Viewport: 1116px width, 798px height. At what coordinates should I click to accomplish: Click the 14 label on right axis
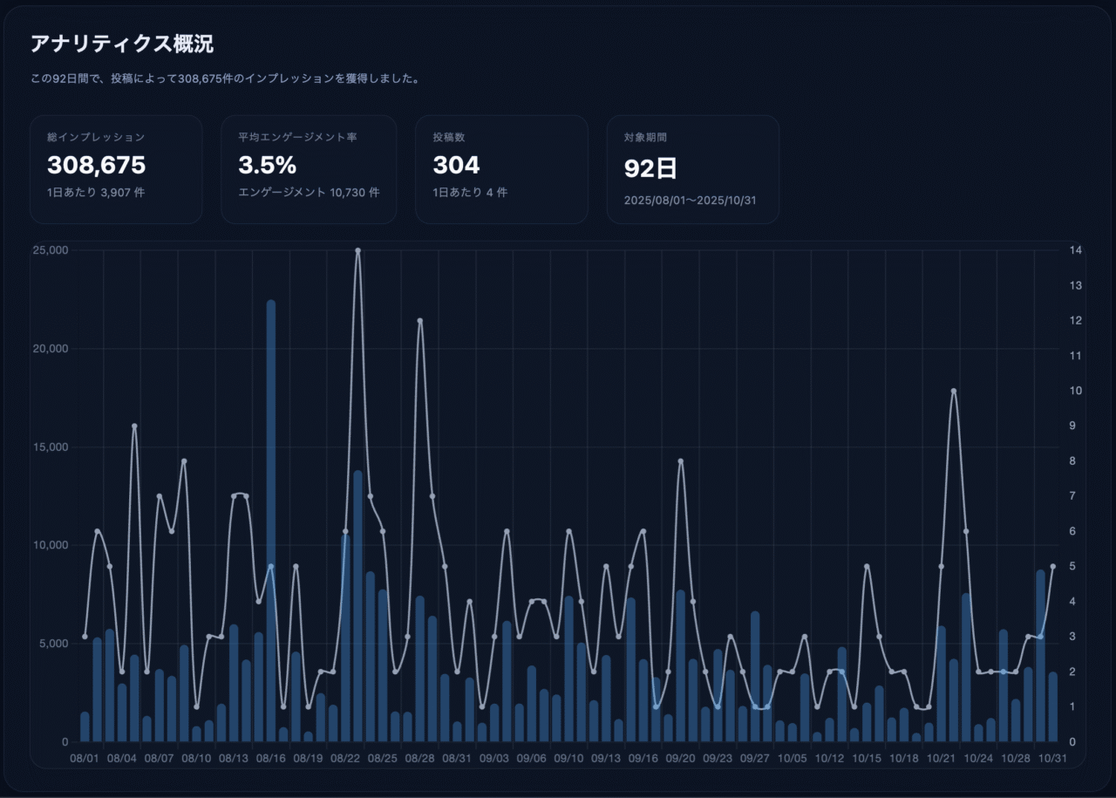pos(1076,250)
